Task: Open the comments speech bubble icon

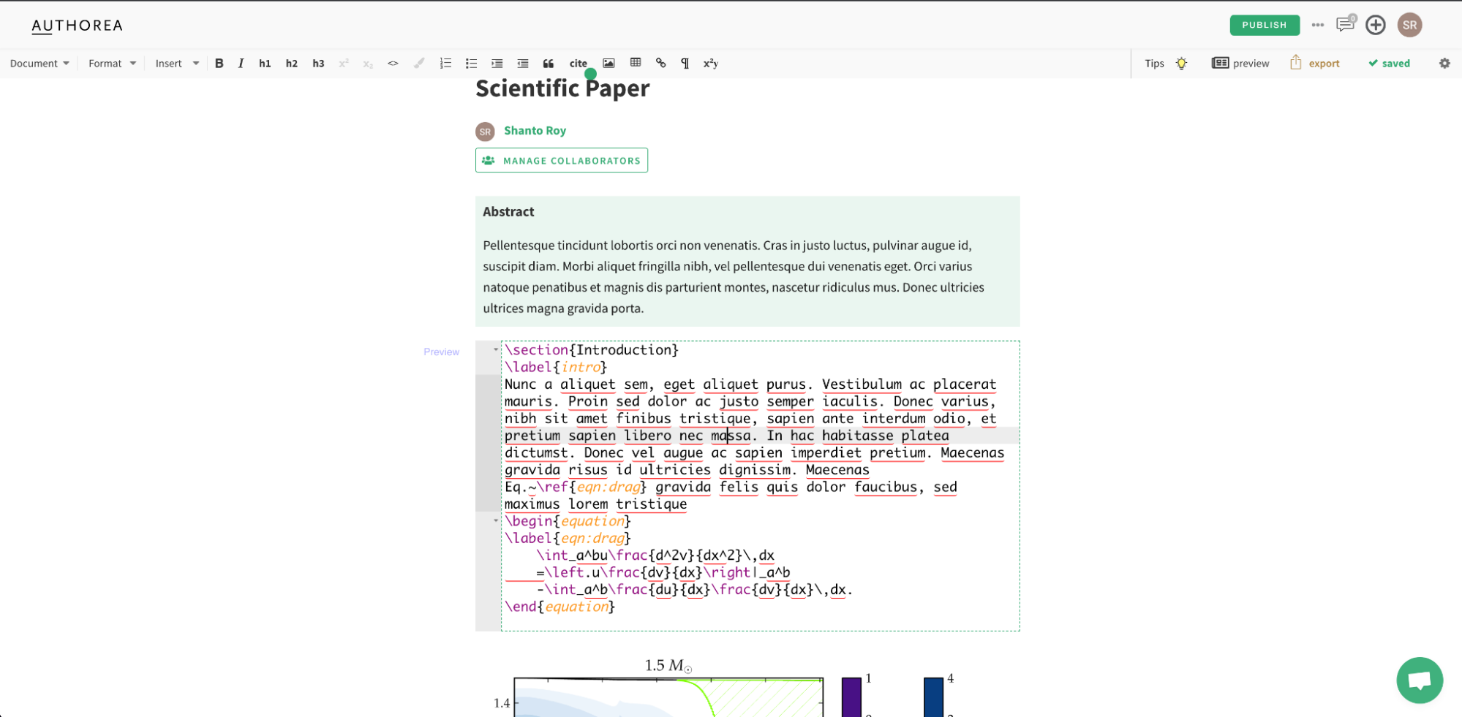Action: (x=1345, y=25)
